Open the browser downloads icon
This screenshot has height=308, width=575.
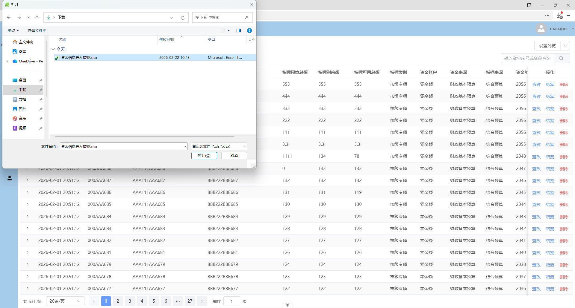559,16
